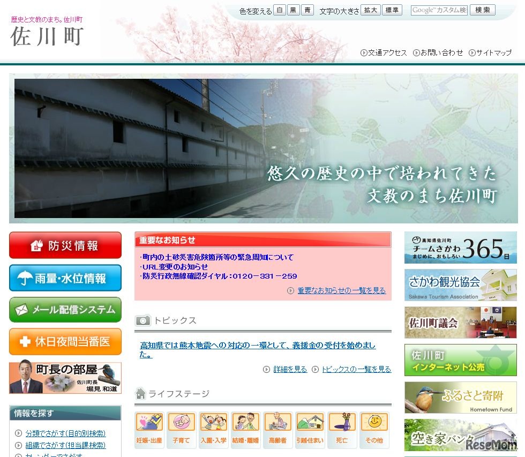This screenshot has height=457, width=525.
Task: Open the 高齢者 seniors life stage icon
Action: 277,429
